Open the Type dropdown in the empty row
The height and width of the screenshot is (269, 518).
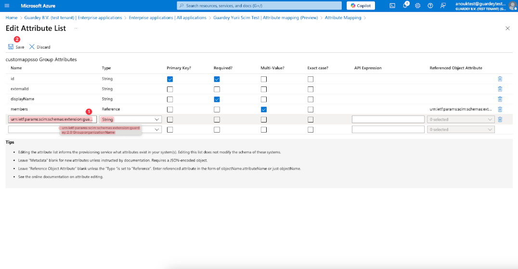pos(130,129)
